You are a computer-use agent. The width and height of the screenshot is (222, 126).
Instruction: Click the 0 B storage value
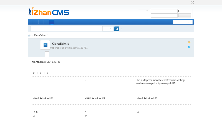[x=36, y=112]
